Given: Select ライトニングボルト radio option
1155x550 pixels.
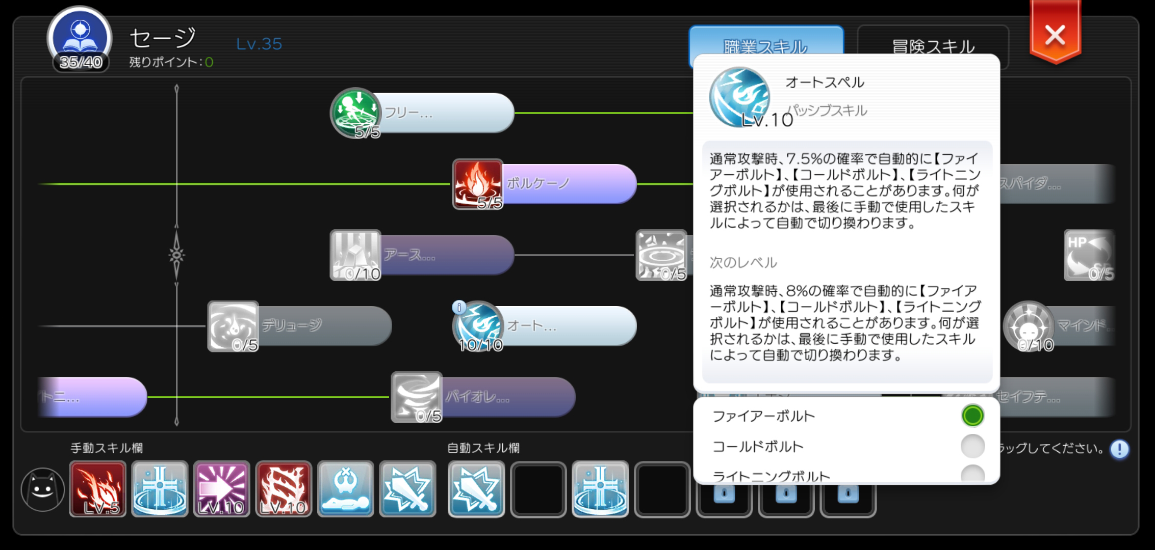Looking at the screenshot, I should click(x=972, y=474).
